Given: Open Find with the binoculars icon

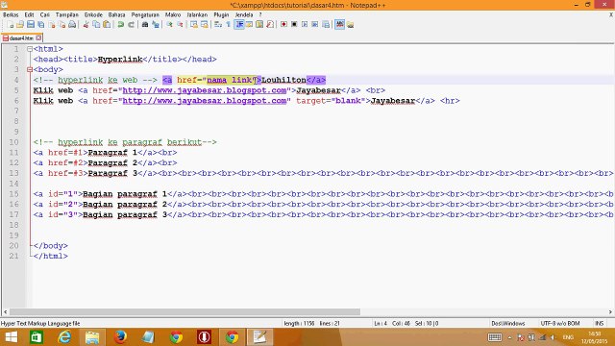Looking at the screenshot, I should 145,24.
